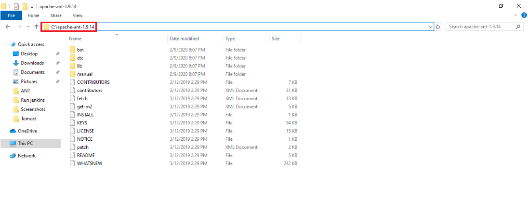The height and width of the screenshot is (200, 528).
Task: Click the Properties icon in Quick Access Toolbar
Action: [x=16, y=6]
